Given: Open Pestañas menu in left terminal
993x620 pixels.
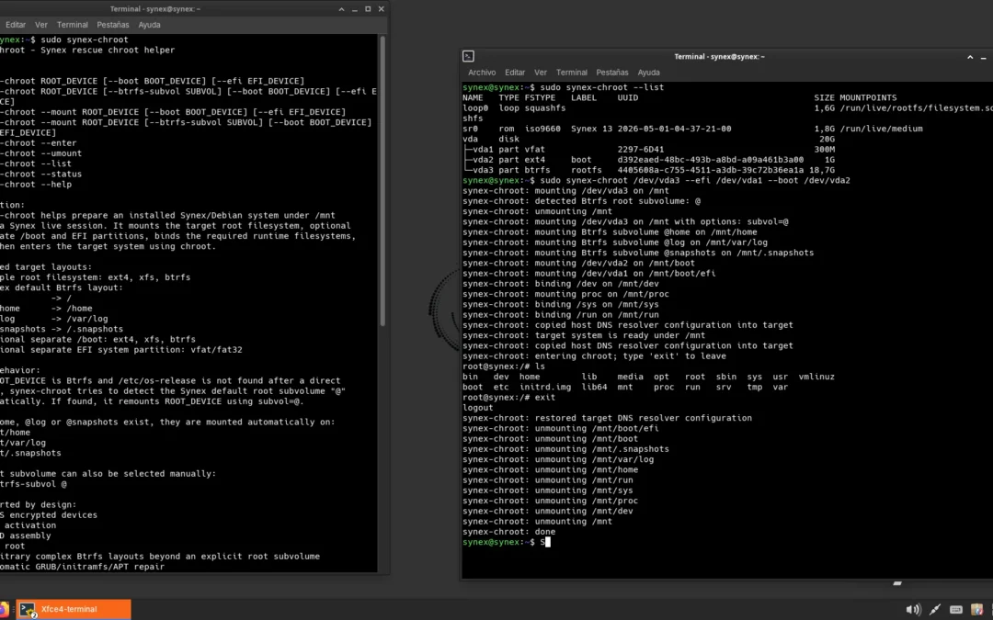Looking at the screenshot, I should [x=113, y=25].
